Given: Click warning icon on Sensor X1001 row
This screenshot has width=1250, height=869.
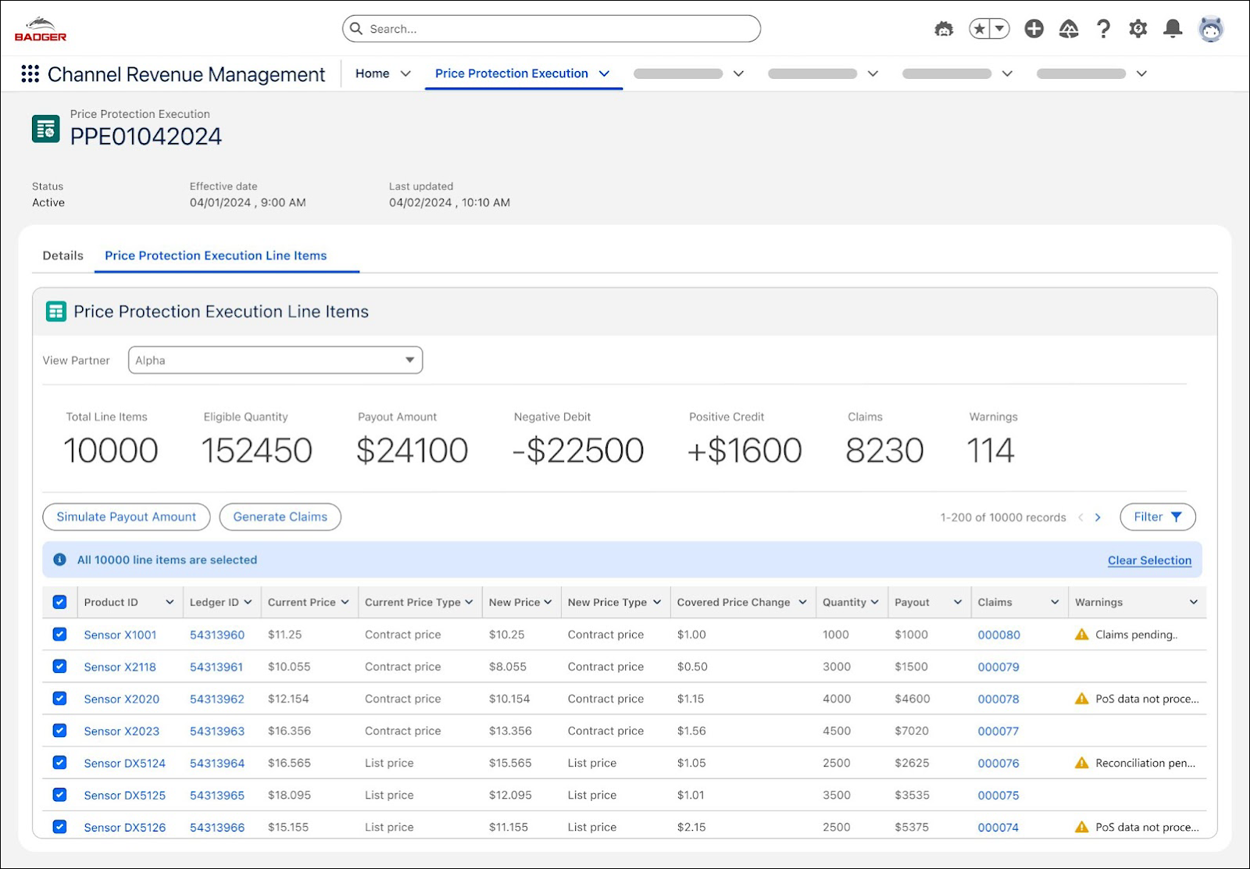Looking at the screenshot, I should [x=1081, y=635].
